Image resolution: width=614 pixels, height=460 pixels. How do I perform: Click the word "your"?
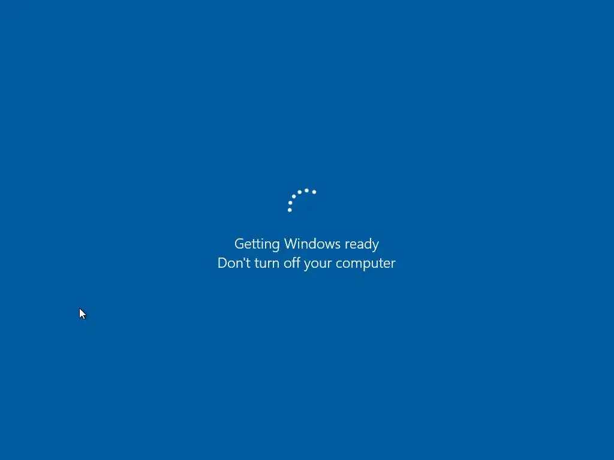318,265
